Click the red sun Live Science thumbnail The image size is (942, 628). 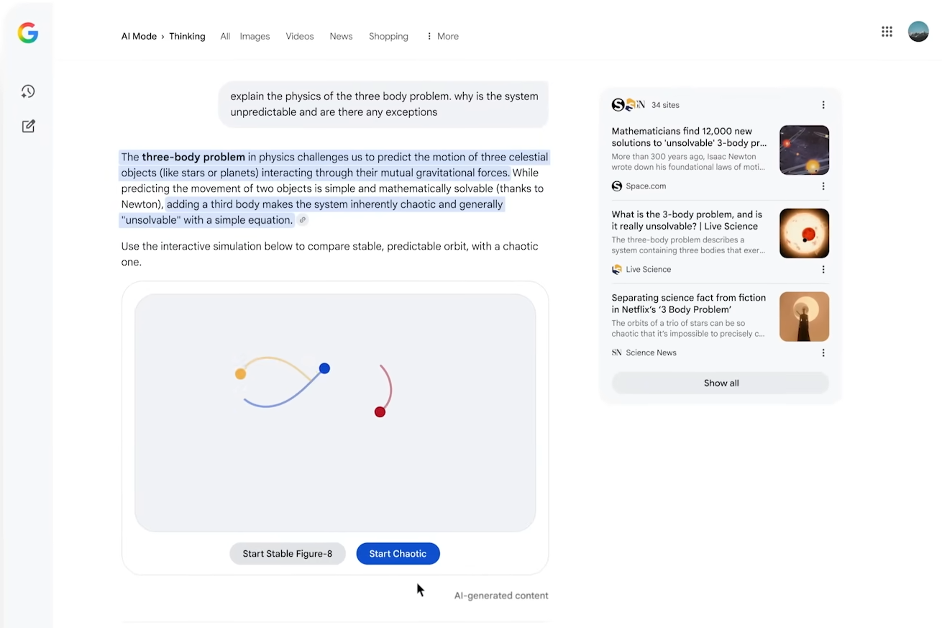[804, 234]
